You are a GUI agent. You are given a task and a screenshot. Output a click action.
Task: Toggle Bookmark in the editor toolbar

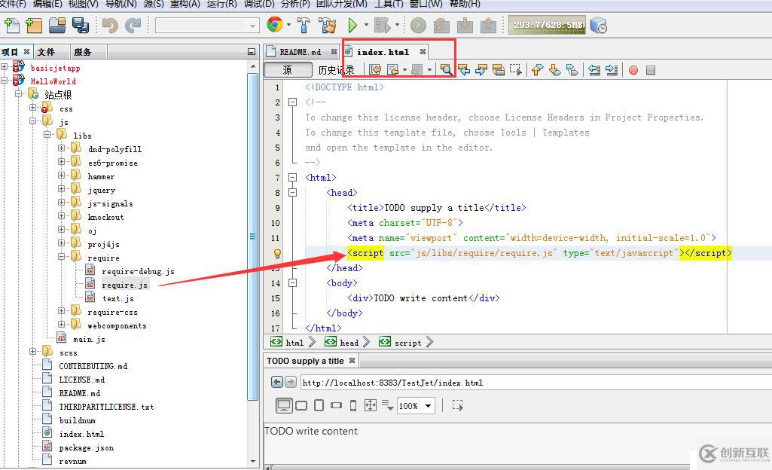tap(572, 70)
